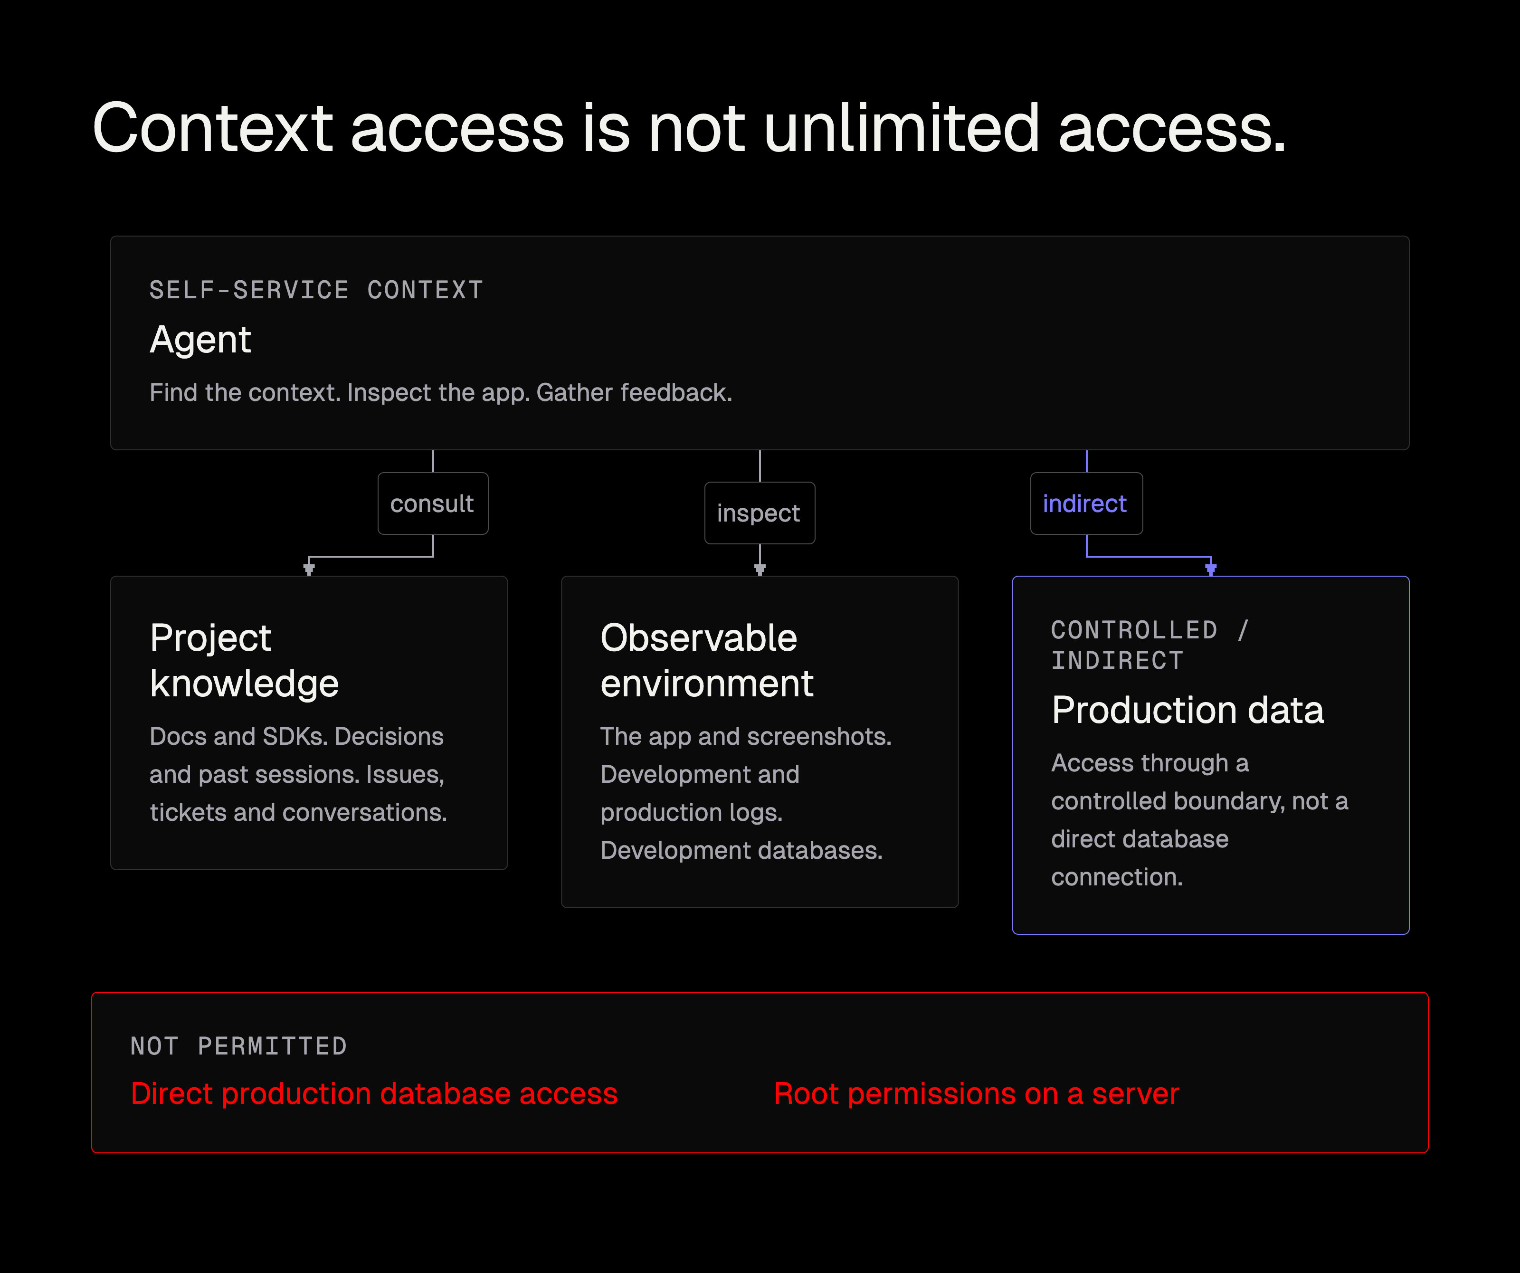Click the 'CONTROLLED / INDIRECT' label
Image resolution: width=1520 pixels, height=1273 pixels.
[1150, 646]
